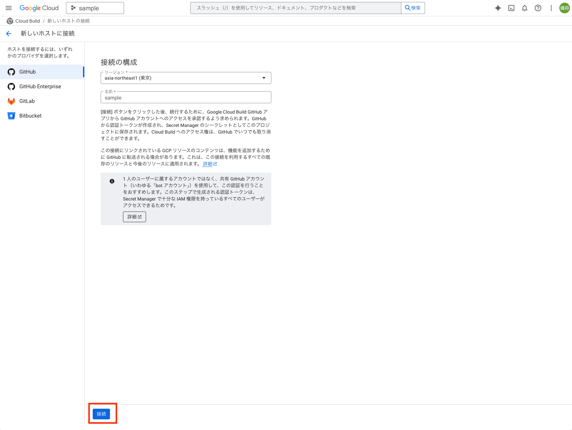The height and width of the screenshot is (430, 572).
Task: Click the back arrow
Action: pos(9,33)
